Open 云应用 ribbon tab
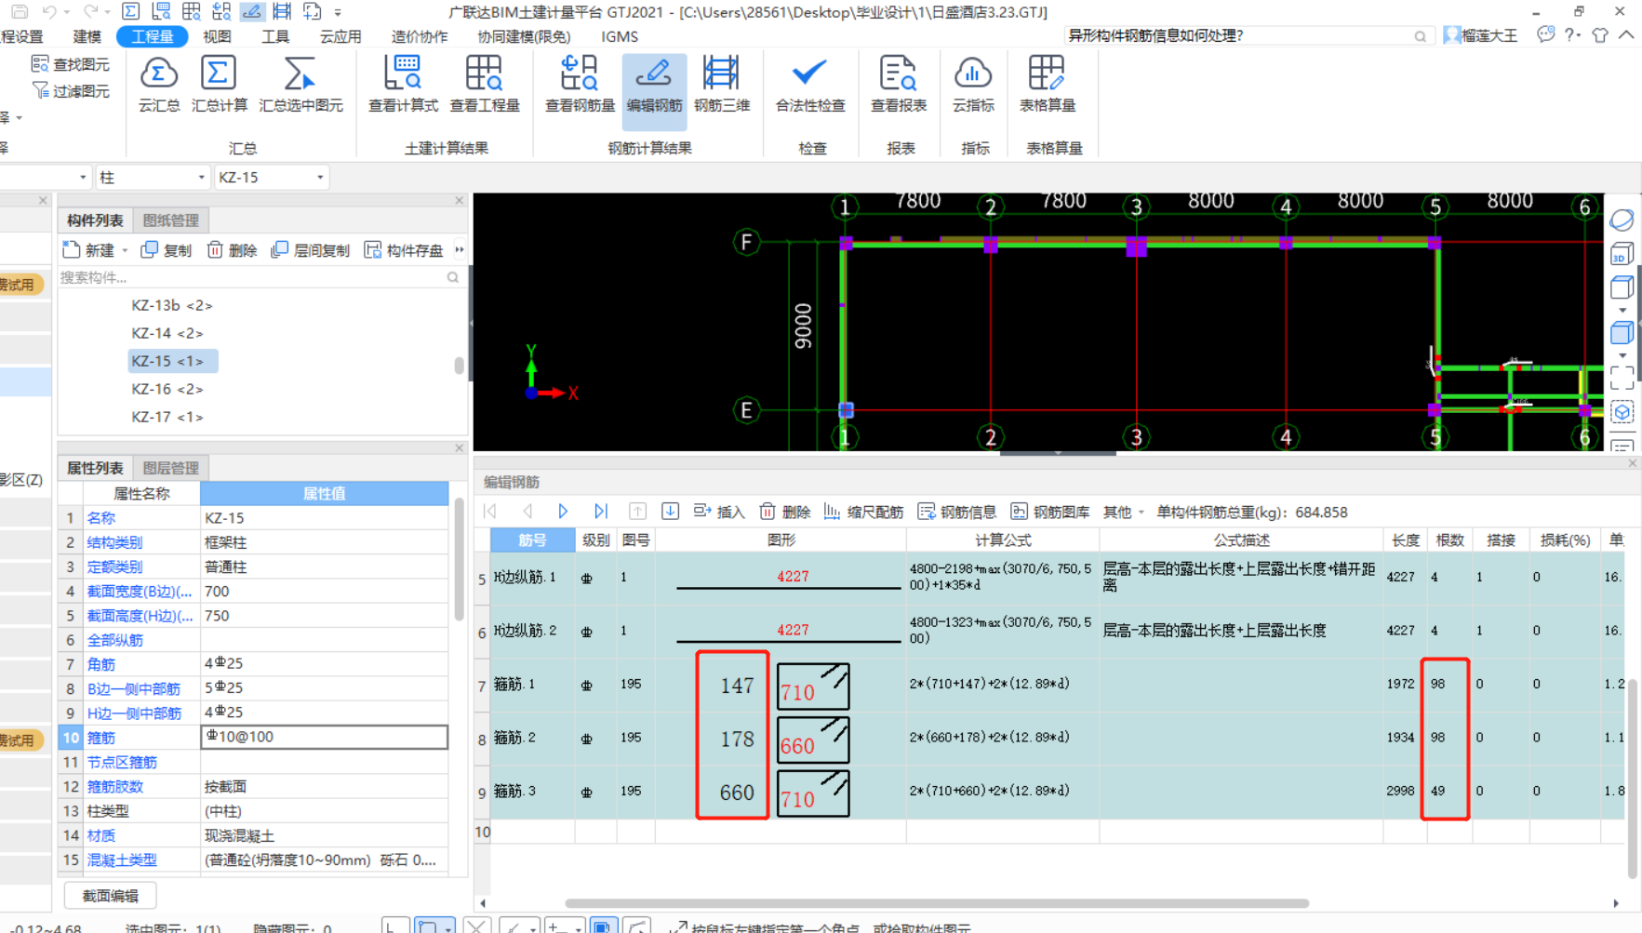 [x=340, y=36]
